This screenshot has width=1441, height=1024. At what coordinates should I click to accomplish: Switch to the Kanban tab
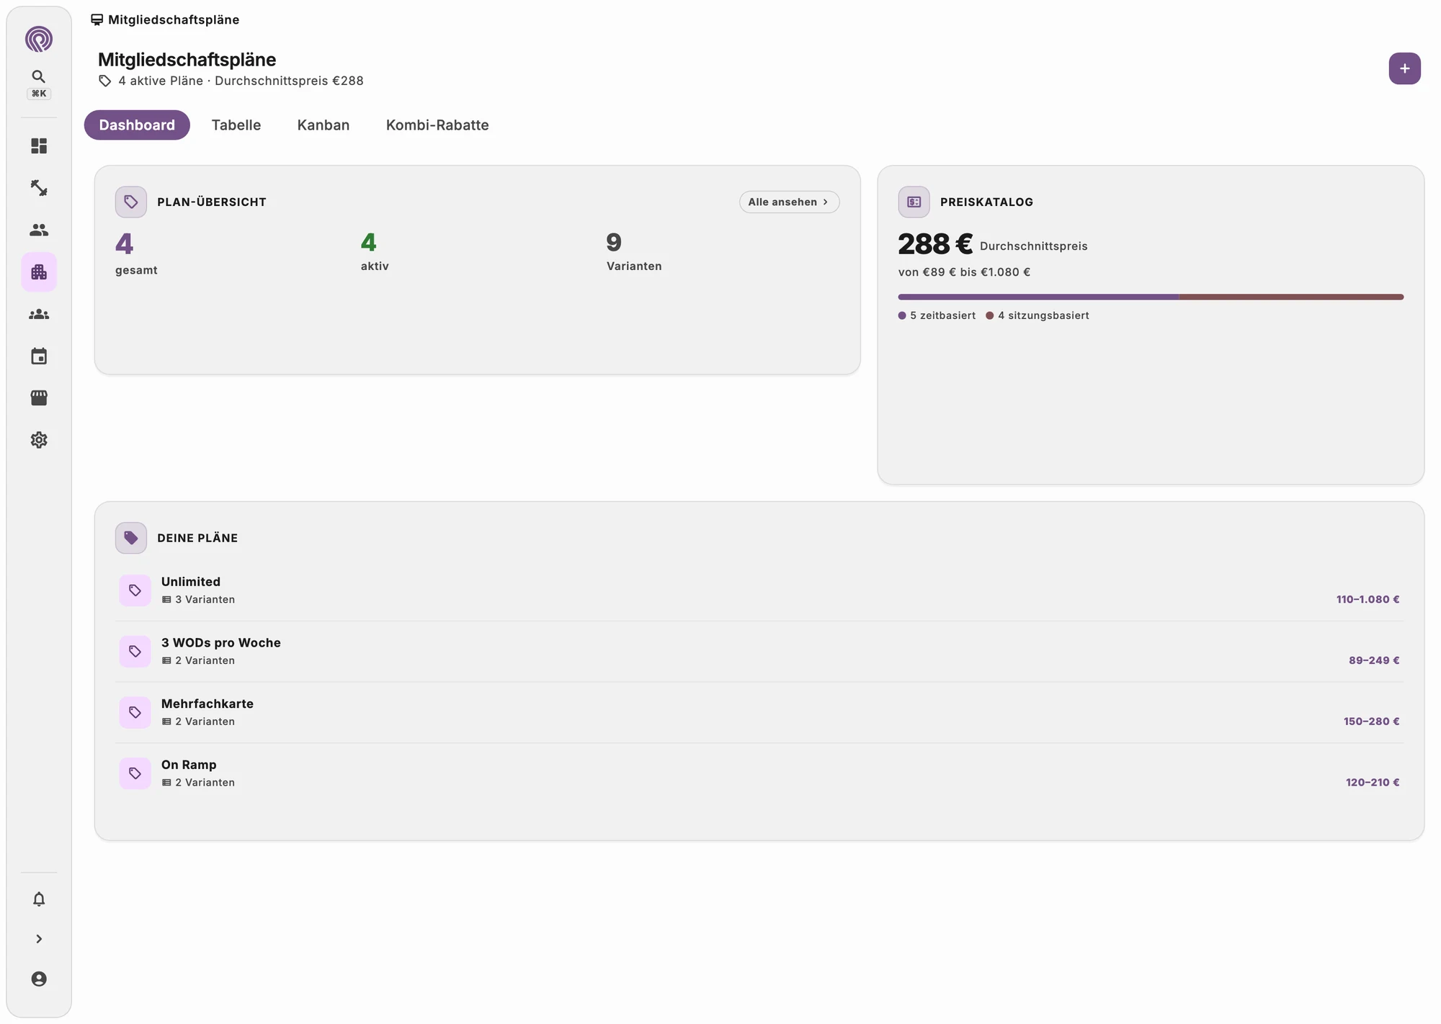pyautogui.click(x=324, y=125)
